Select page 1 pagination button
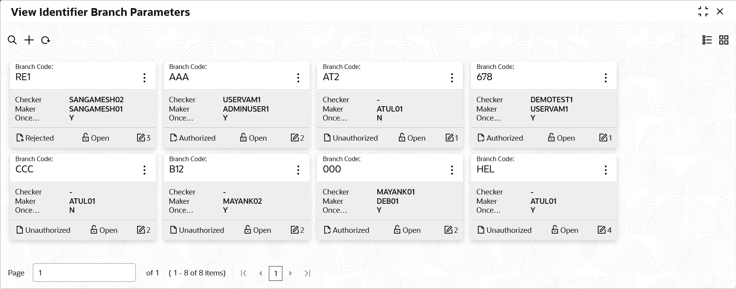Screen dimensions: 736x289 click(x=275, y=273)
